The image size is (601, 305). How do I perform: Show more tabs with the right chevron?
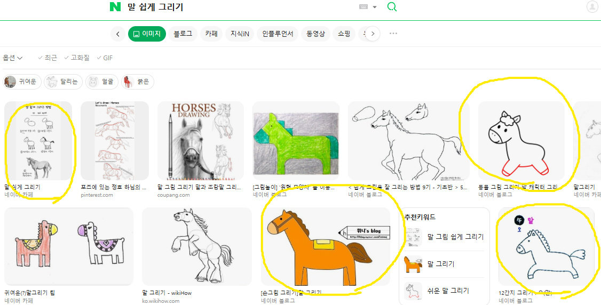pos(373,34)
